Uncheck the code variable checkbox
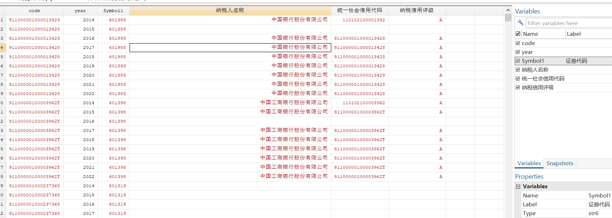Image resolution: width=612 pixels, height=218 pixels. coord(518,43)
